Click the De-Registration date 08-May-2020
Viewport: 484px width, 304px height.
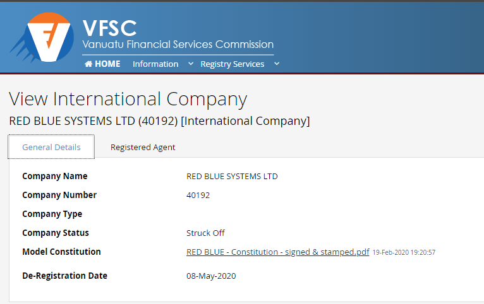tap(211, 276)
